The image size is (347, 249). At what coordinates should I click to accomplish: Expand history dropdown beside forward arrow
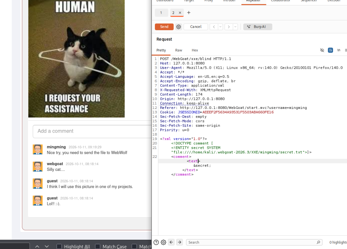(x=235, y=27)
